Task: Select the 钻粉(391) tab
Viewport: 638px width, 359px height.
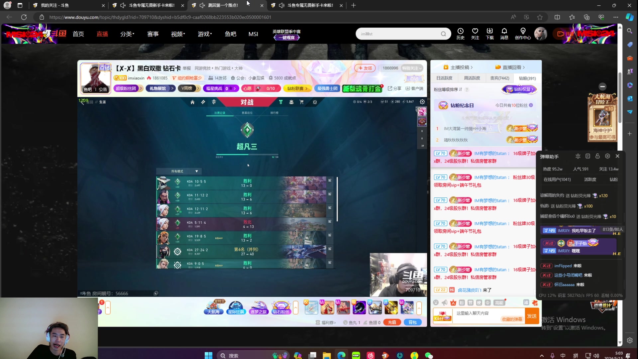Action: point(527,78)
